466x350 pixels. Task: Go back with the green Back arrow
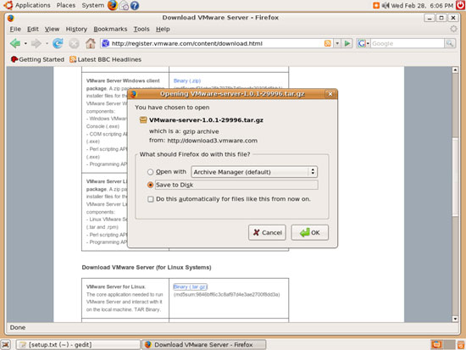15,43
